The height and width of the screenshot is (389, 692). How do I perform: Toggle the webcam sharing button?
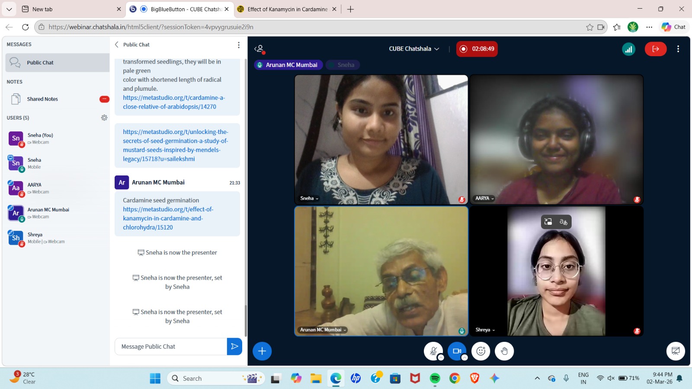457,351
